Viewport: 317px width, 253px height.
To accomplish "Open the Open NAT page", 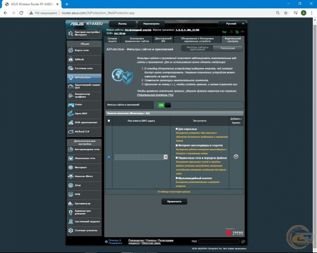I will point(84,114).
